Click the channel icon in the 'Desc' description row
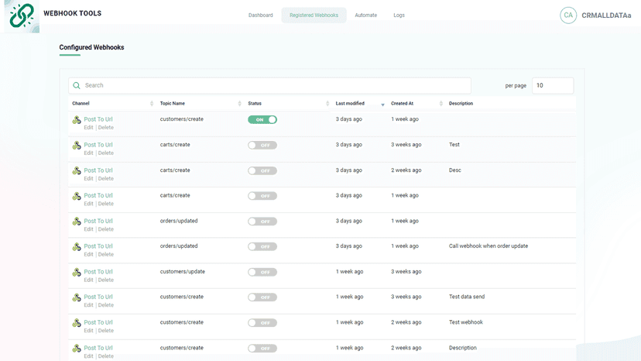The image size is (641, 361). (x=77, y=170)
